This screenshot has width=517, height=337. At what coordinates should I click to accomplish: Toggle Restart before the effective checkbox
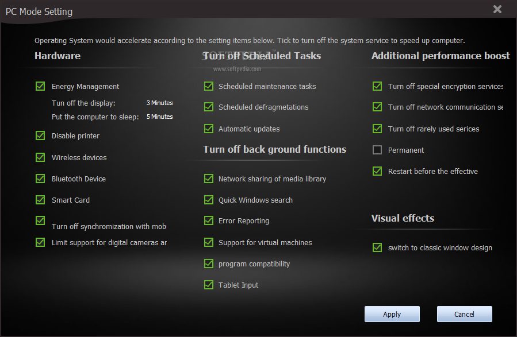[377, 171]
